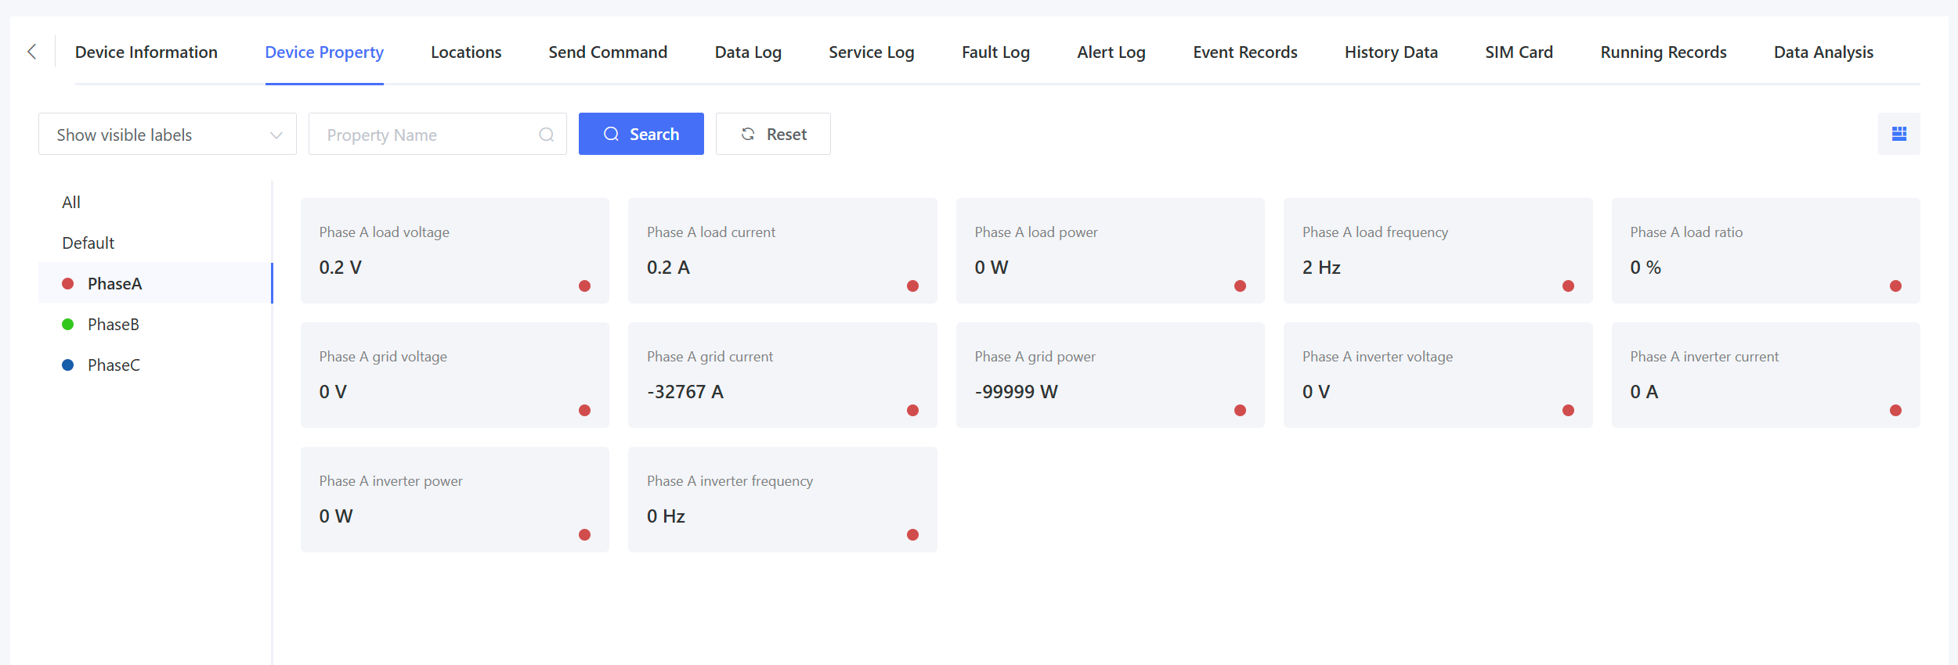Click red dot on Phase A inverter frequency card
Screen dimensions: 1958x665
click(x=912, y=534)
